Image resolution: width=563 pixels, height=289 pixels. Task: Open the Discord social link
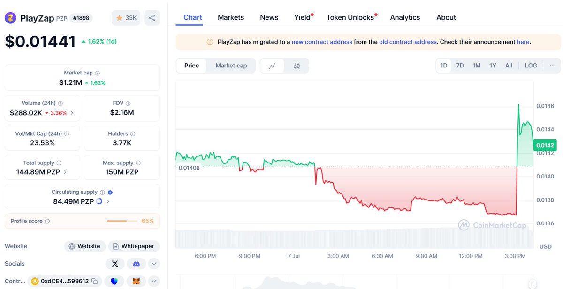[x=137, y=264]
